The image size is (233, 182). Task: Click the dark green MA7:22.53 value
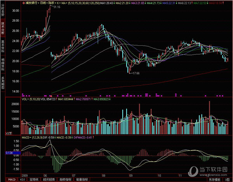200,3
